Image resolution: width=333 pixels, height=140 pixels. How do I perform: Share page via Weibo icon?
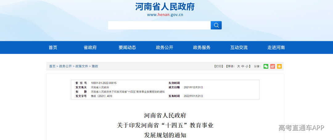273,66
